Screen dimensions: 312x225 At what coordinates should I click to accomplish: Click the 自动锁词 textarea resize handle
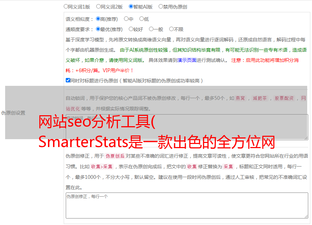click(306, 138)
